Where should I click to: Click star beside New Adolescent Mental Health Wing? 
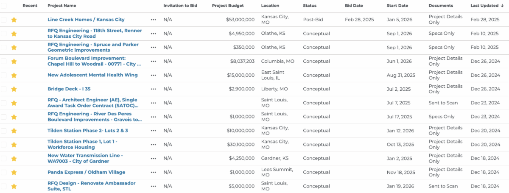click(x=14, y=75)
